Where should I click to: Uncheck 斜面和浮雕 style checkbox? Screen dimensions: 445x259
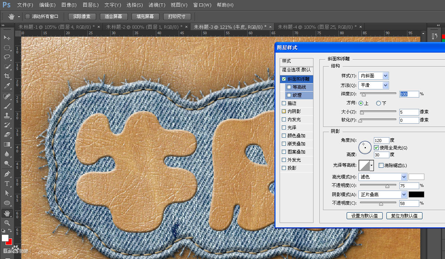(x=284, y=79)
